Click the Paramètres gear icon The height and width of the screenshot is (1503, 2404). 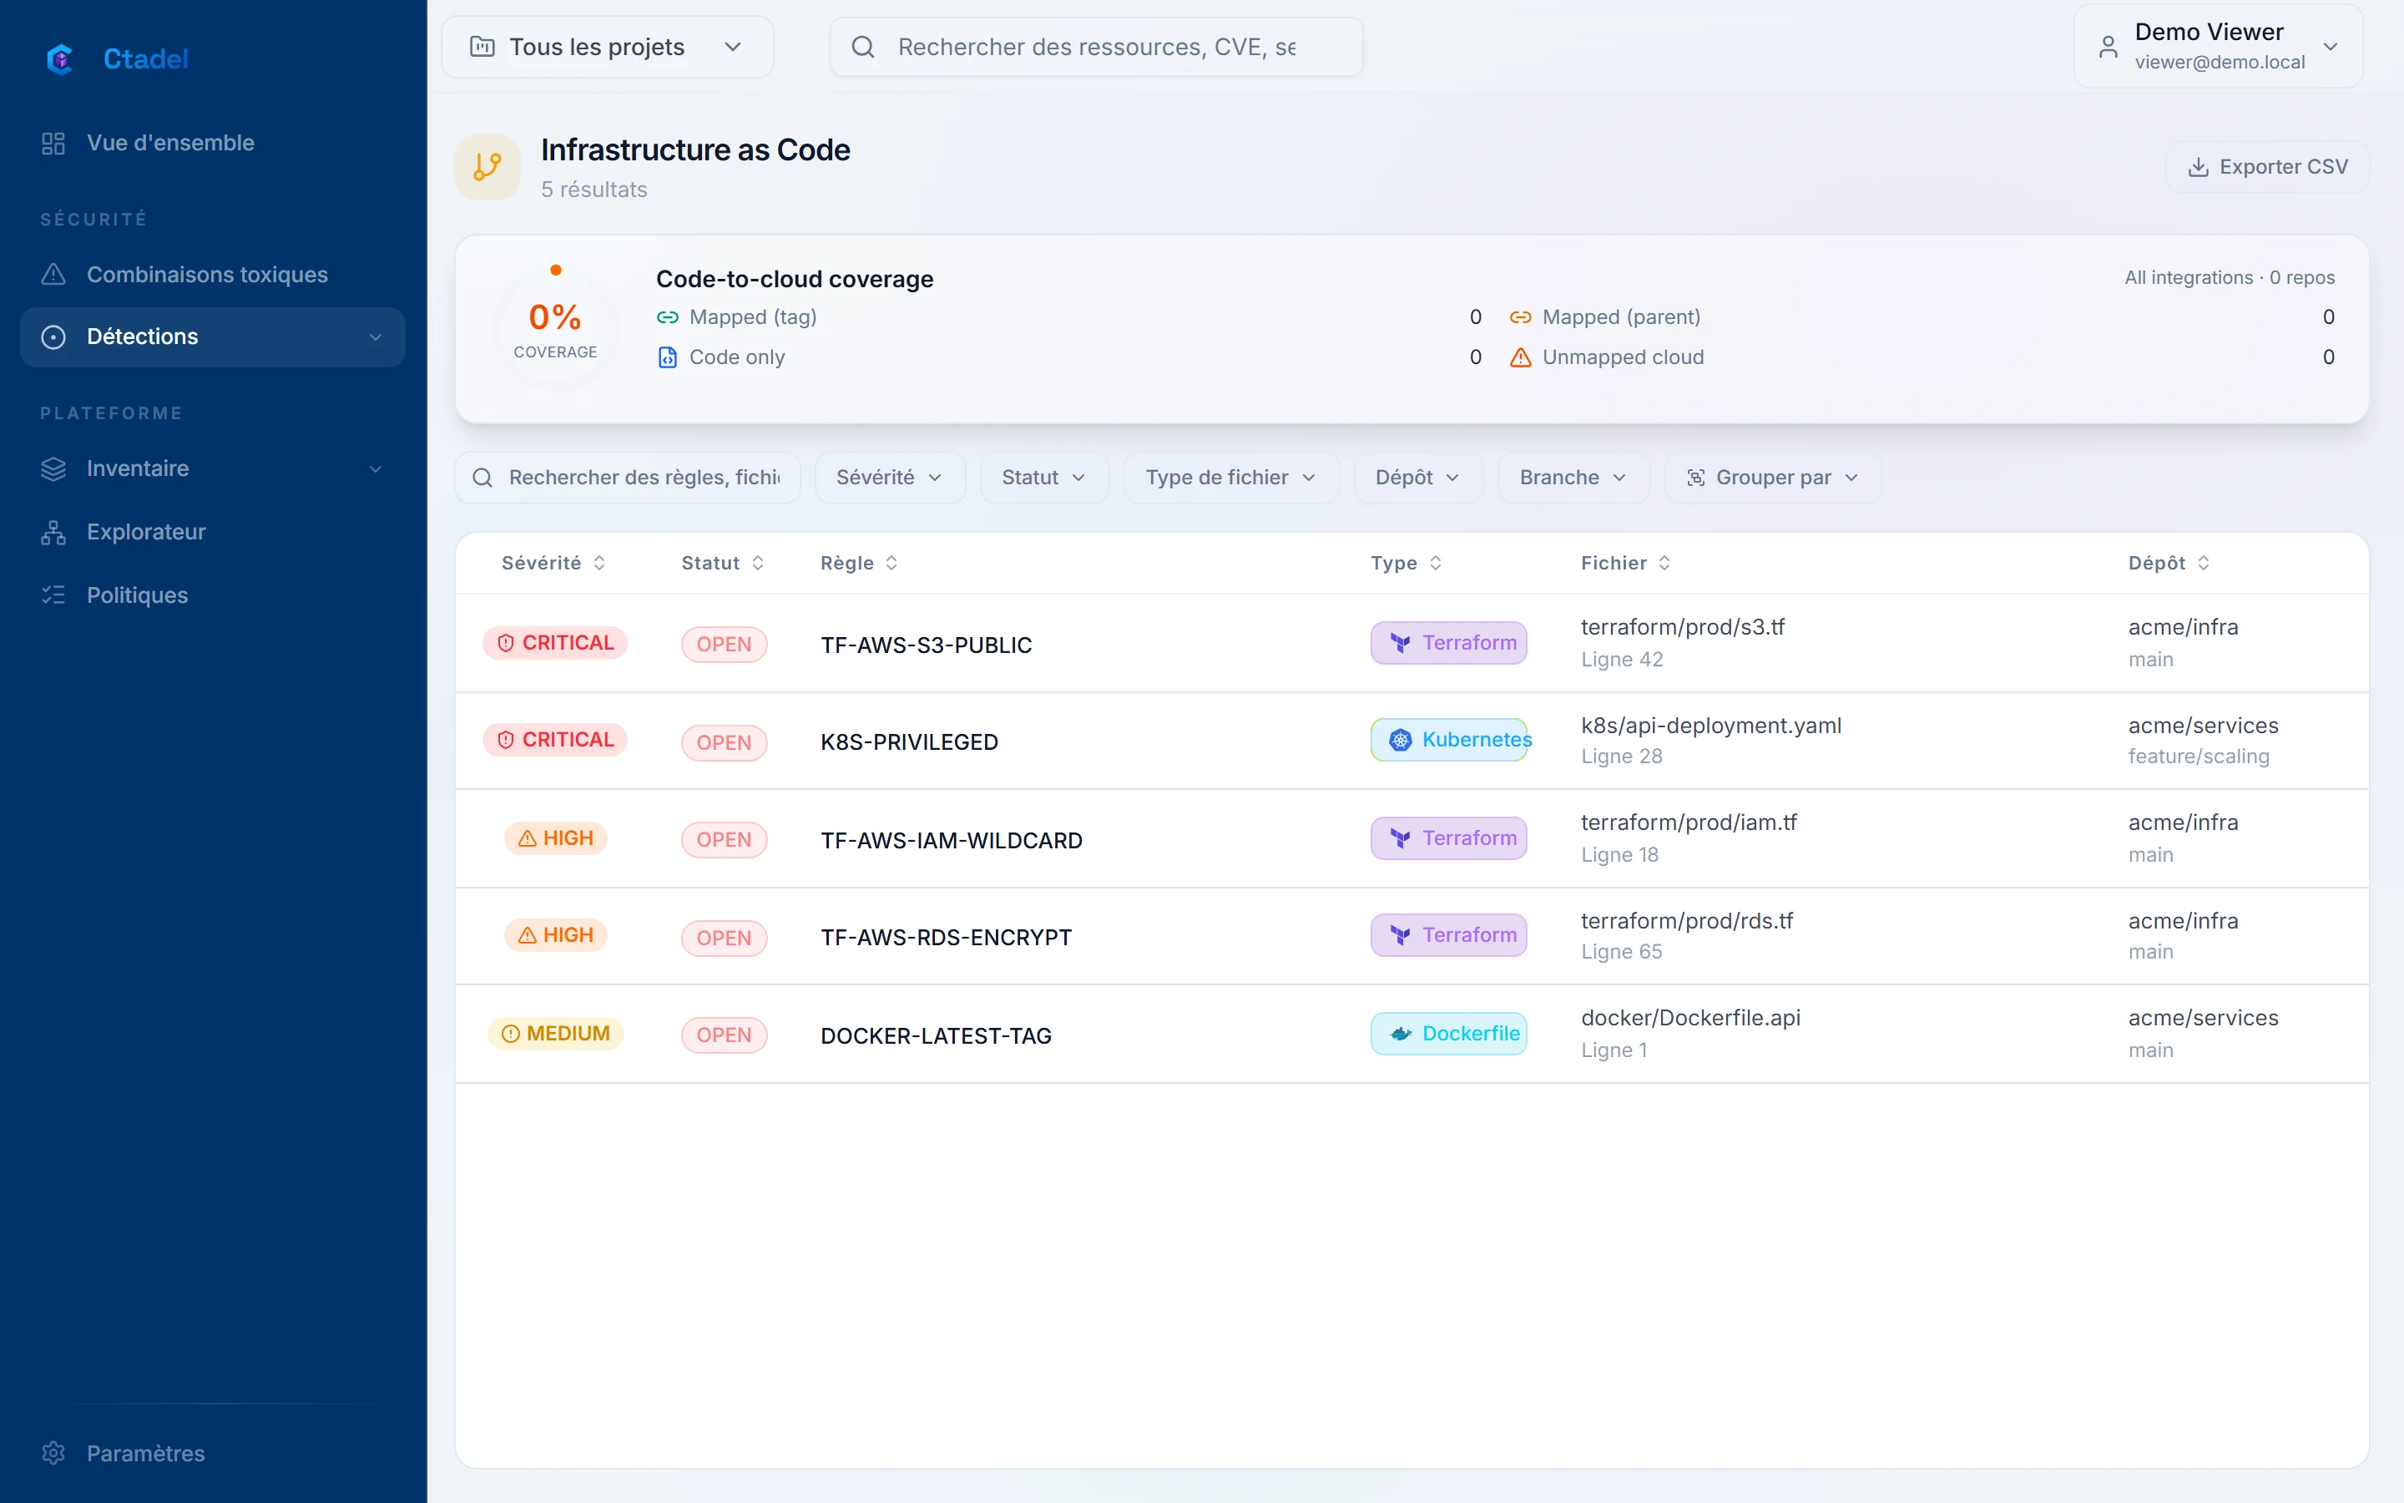pos(53,1453)
